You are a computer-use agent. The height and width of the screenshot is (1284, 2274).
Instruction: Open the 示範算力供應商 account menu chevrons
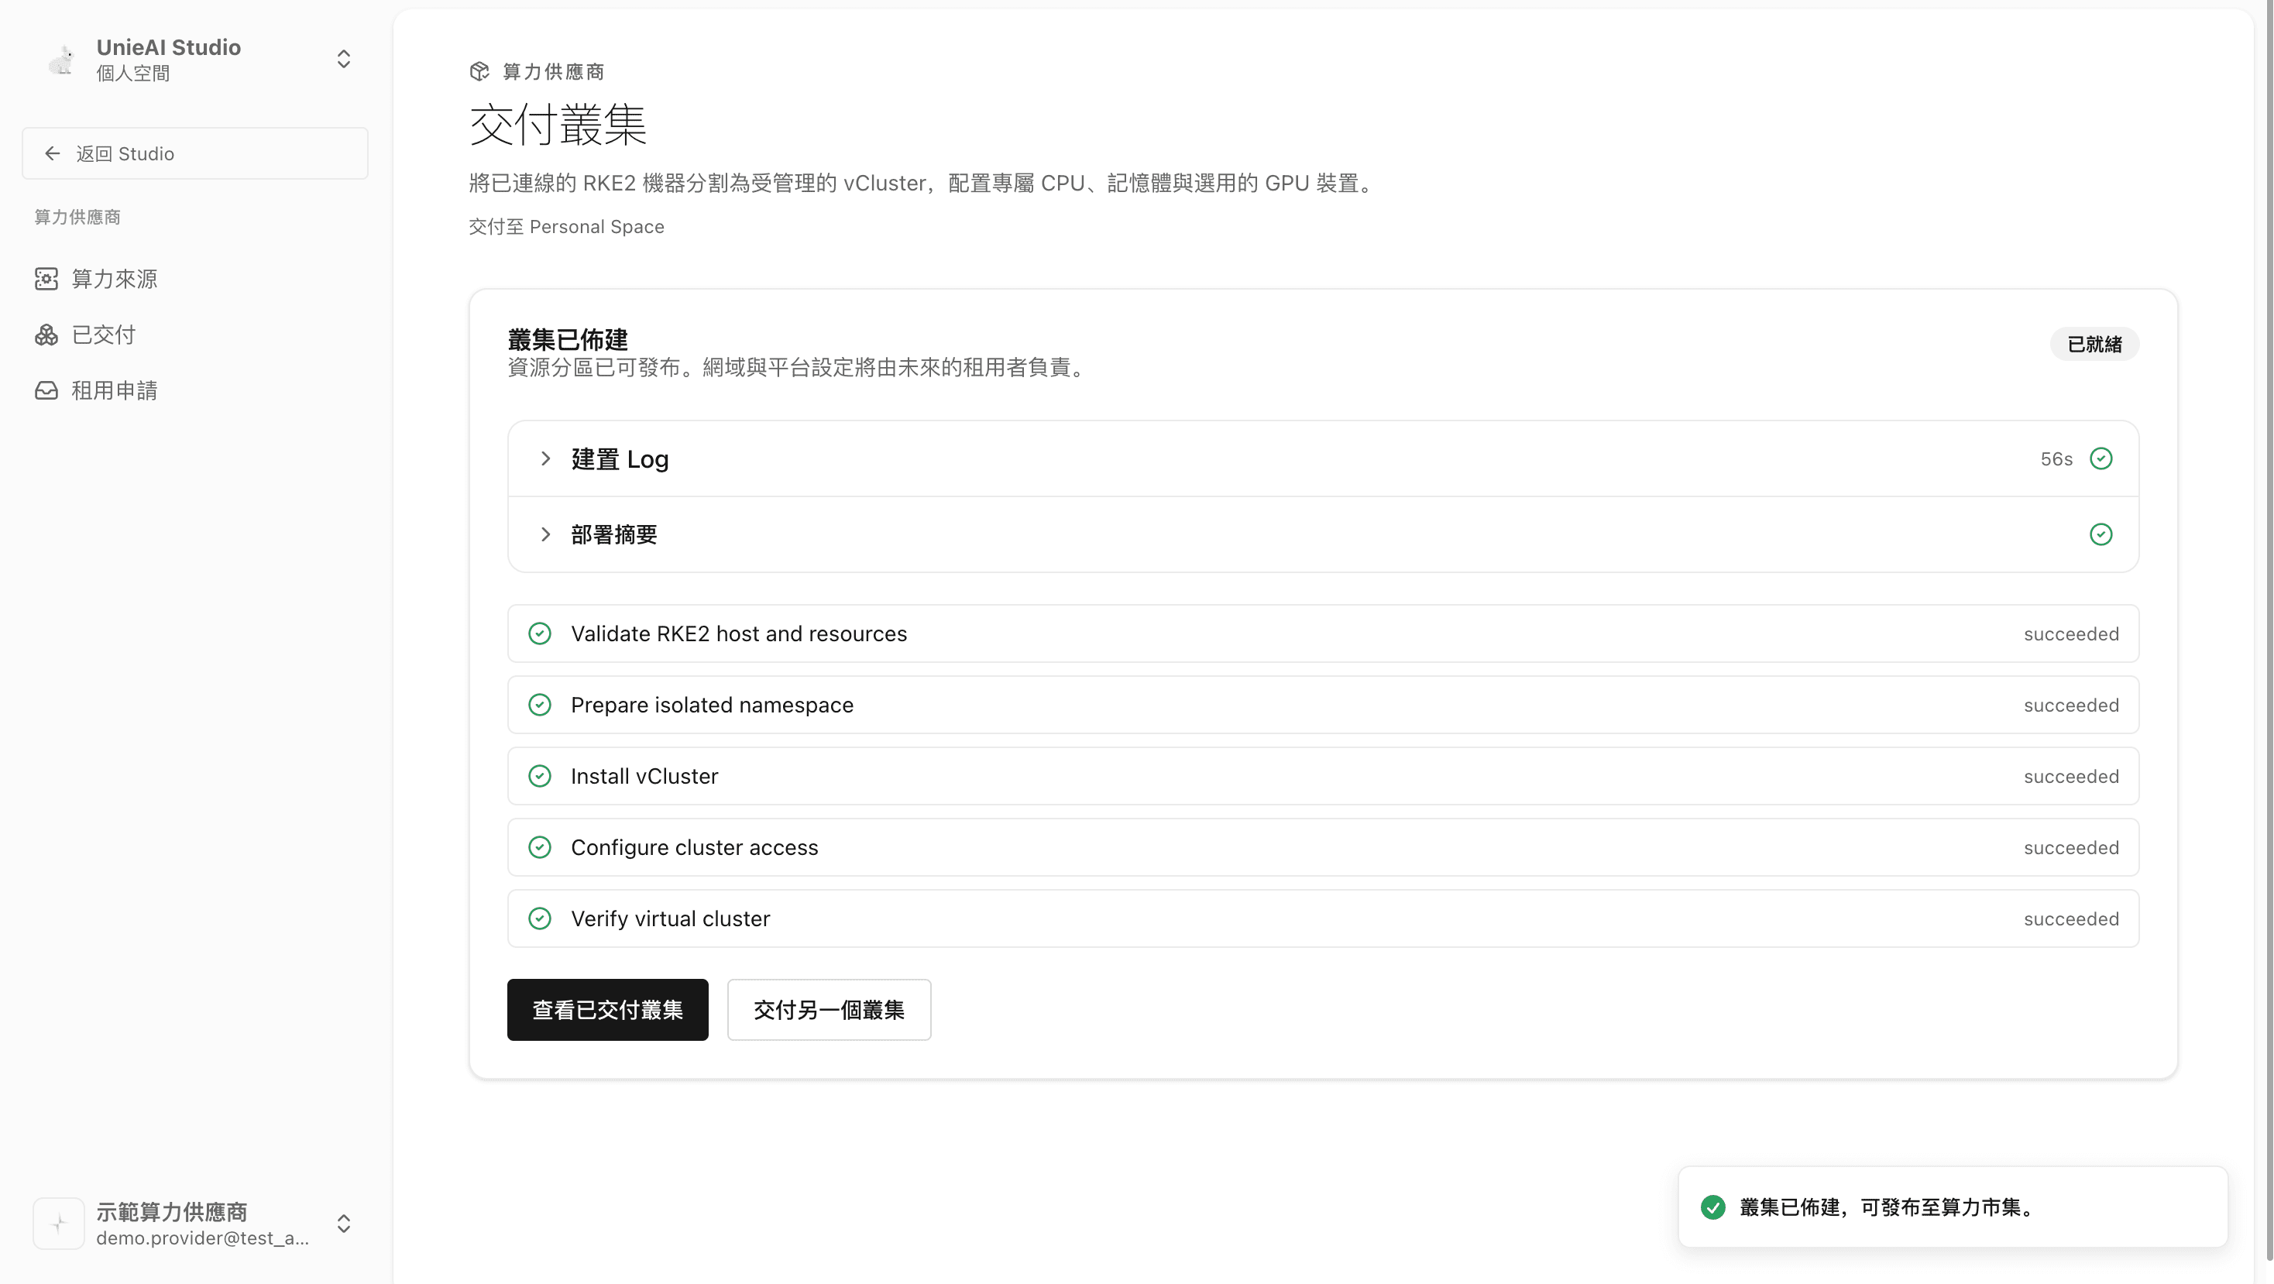pyautogui.click(x=343, y=1224)
